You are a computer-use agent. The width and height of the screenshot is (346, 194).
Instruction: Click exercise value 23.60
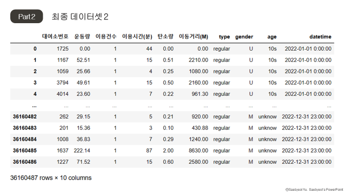point(83,94)
